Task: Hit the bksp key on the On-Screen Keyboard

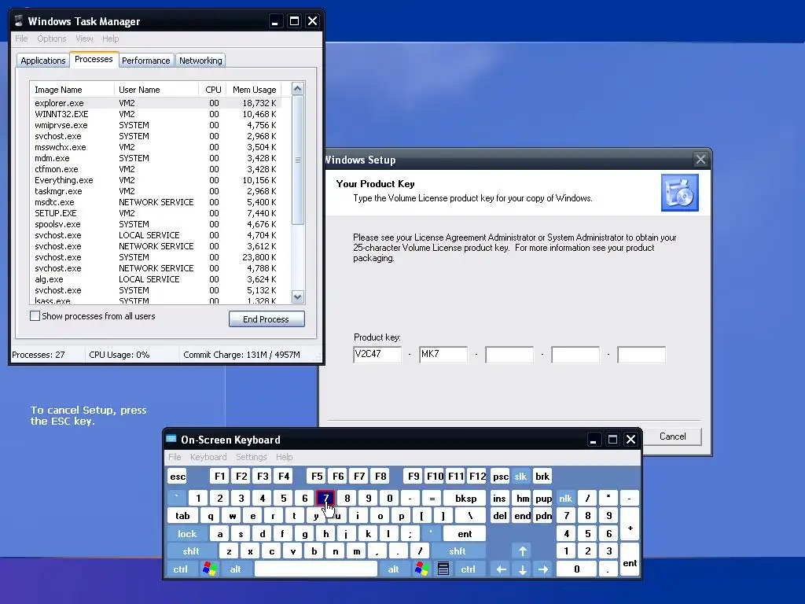Action: pos(465,498)
